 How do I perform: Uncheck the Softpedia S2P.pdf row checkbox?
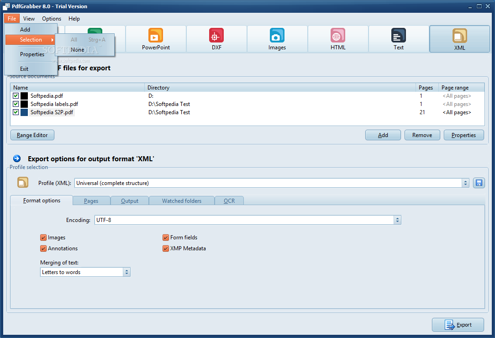pyautogui.click(x=16, y=112)
